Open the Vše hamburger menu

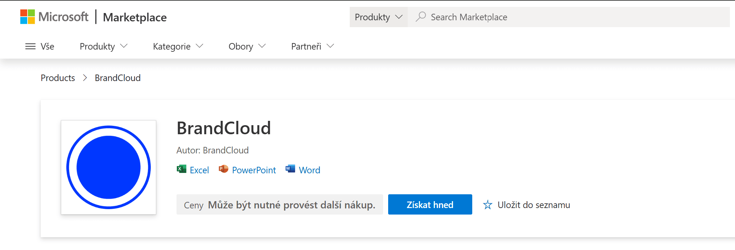(40, 46)
